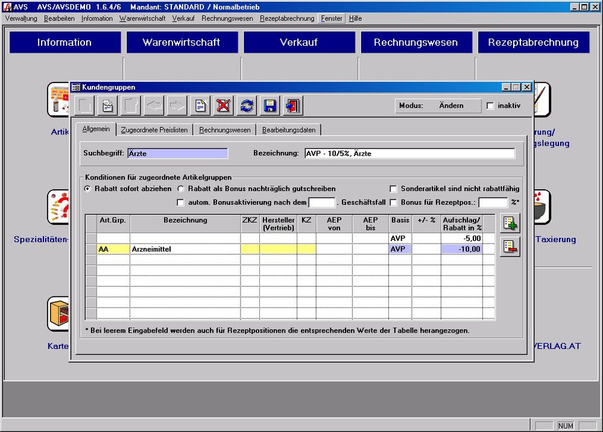Select 'Rabatt sofort abziehen' radio button
The image size is (603, 432).
tap(88, 189)
